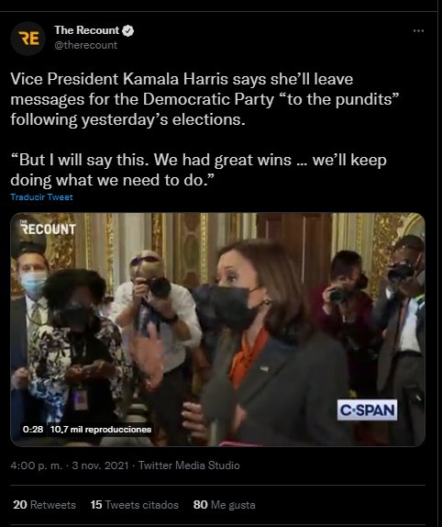The height and width of the screenshot is (527, 442).
Task: Click the Recount watermark logo in video
Action: 48,228
